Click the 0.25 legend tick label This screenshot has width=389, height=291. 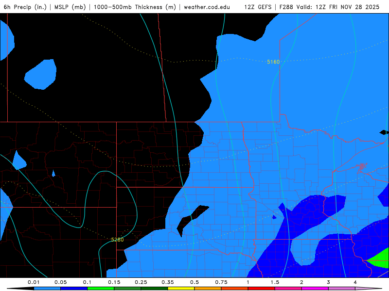click(x=141, y=282)
